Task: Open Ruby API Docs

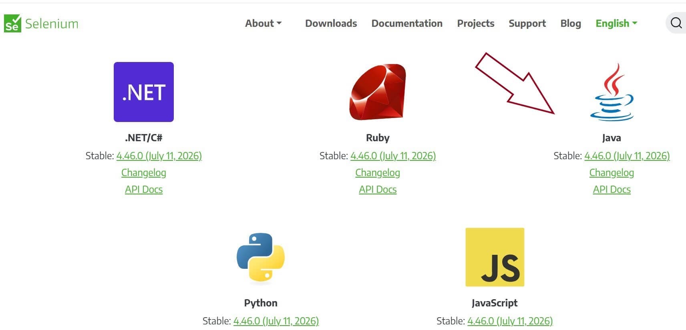Action: [378, 189]
